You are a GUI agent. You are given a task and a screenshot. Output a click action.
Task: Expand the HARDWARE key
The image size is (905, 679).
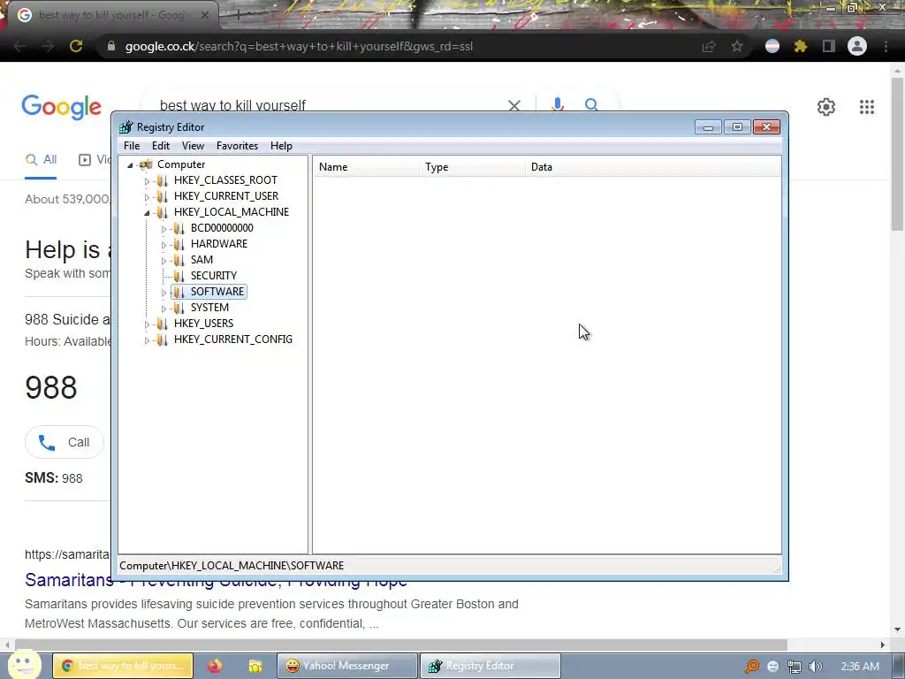tap(164, 244)
